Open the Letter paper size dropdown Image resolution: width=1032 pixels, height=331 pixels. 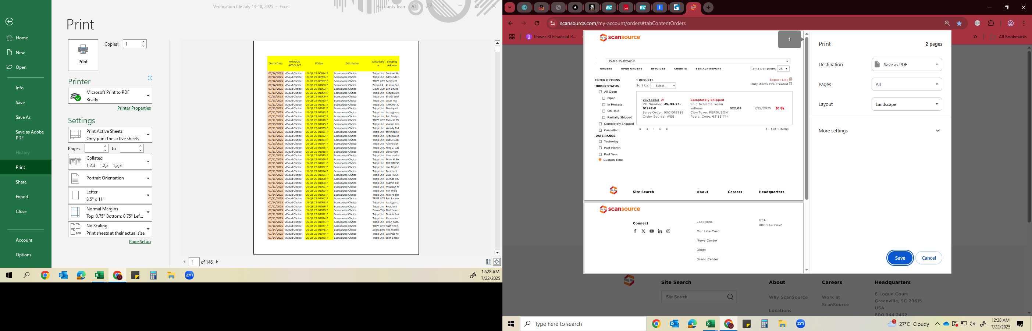[x=110, y=196]
